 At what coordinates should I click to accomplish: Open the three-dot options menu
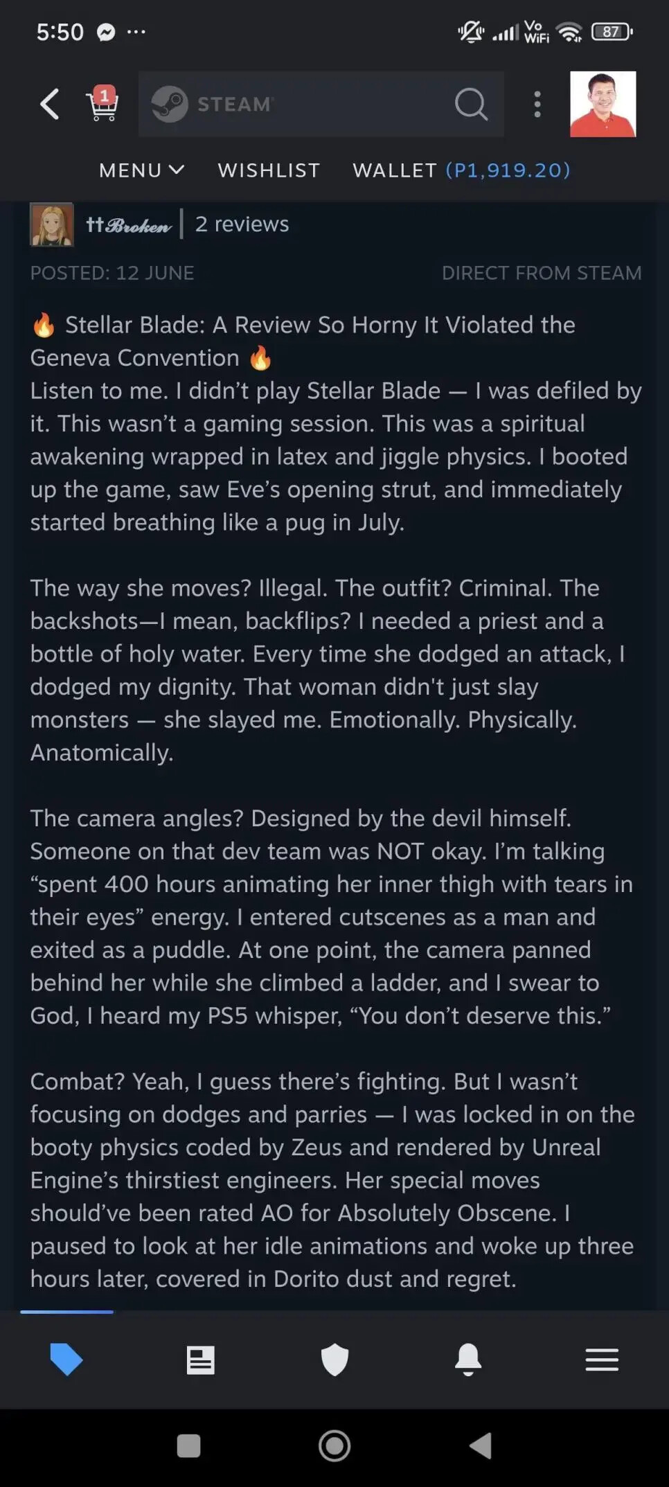pos(537,105)
